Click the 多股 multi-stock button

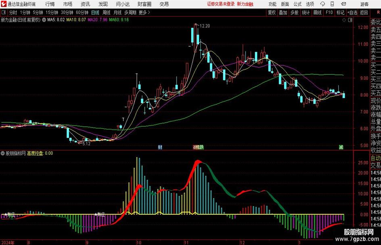click(x=294, y=12)
